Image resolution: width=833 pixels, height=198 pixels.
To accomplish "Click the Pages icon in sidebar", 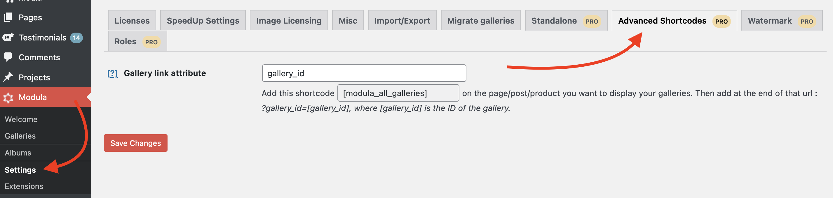I will click(x=8, y=17).
